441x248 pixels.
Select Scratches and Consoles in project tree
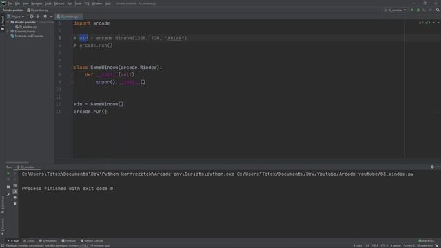coord(27,37)
